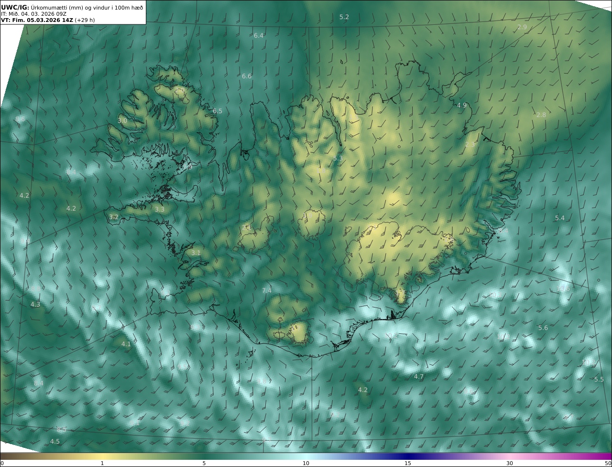The width and height of the screenshot is (612, 467).
Task: Click the 7.4 value label
Action: click(267, 290)
